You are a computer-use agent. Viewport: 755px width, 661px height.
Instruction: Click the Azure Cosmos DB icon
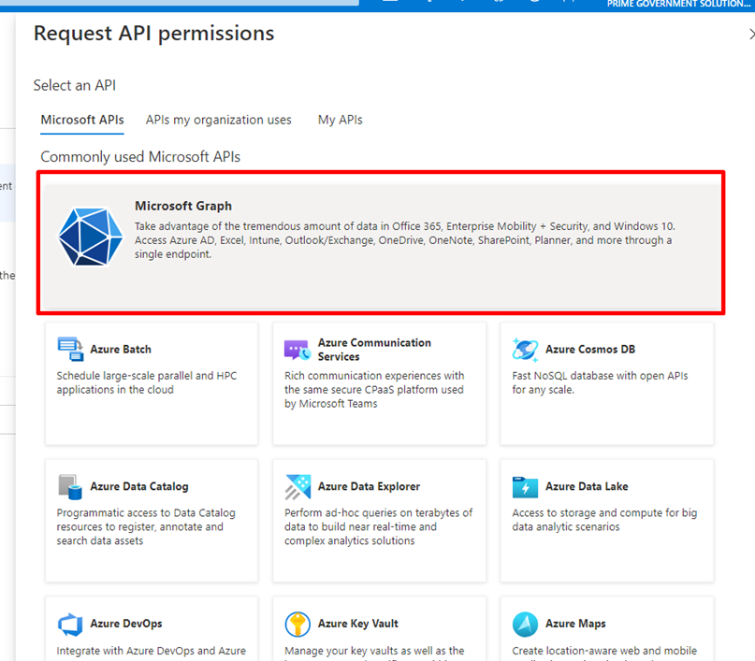pyautogui.click(x=525, y=350)
